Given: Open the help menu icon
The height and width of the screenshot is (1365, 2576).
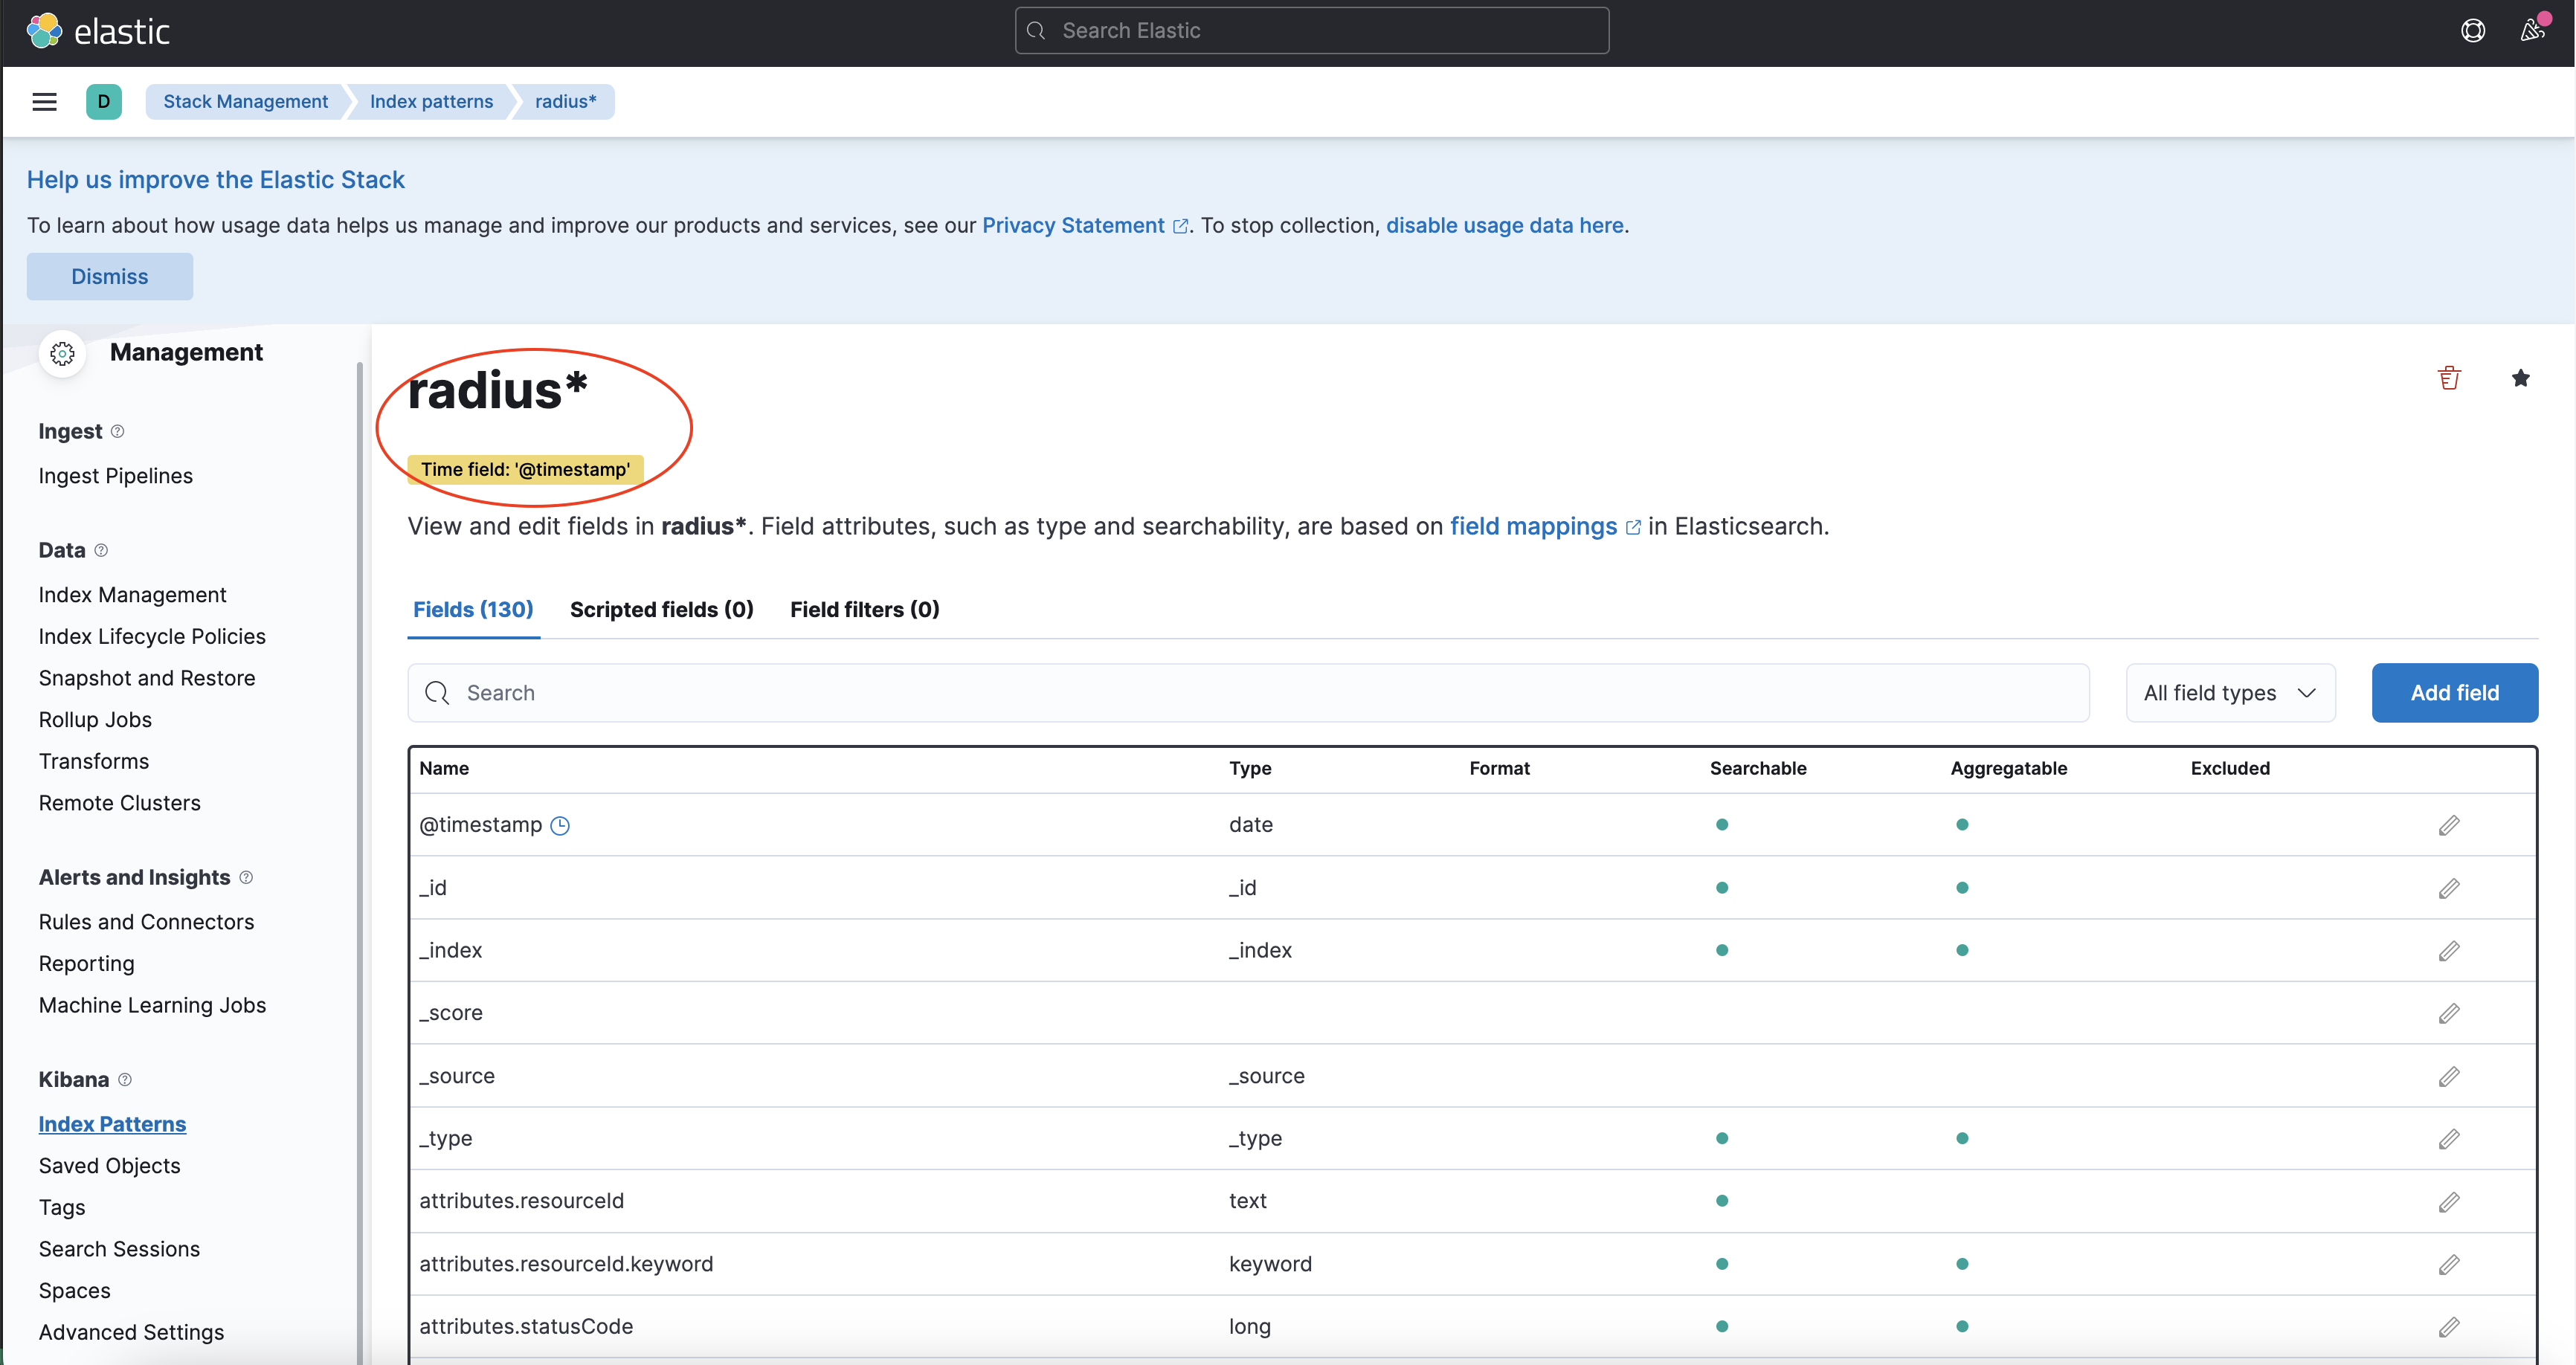Looking at the screenshot, I should point(2472,31).
